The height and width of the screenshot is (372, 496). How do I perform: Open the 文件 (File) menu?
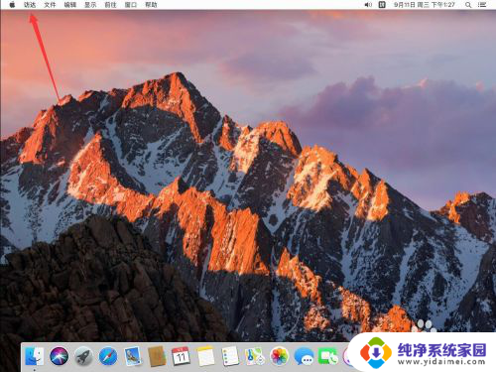[50, 5]
